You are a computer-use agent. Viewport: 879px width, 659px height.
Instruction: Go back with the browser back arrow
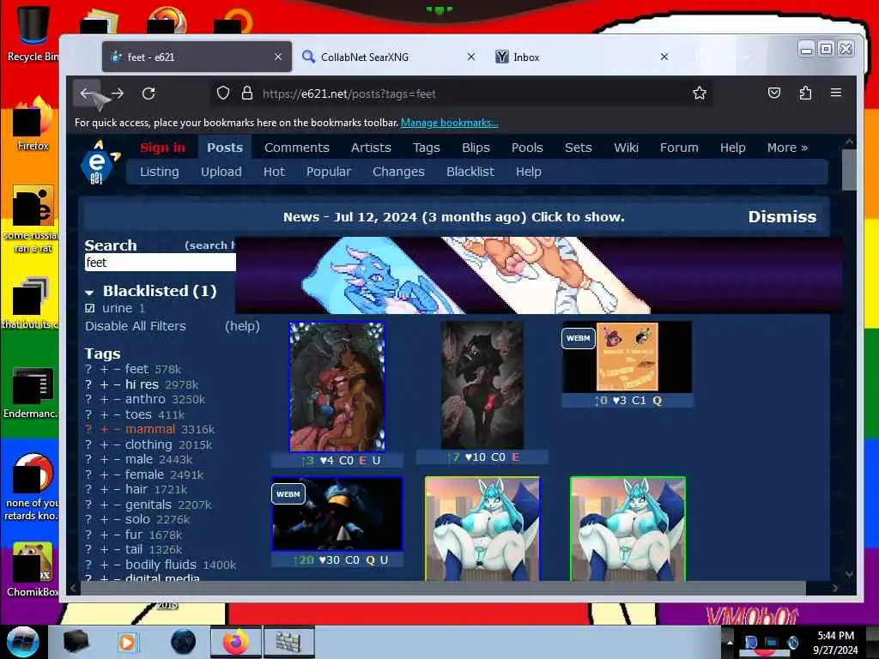tap(87, 93)
